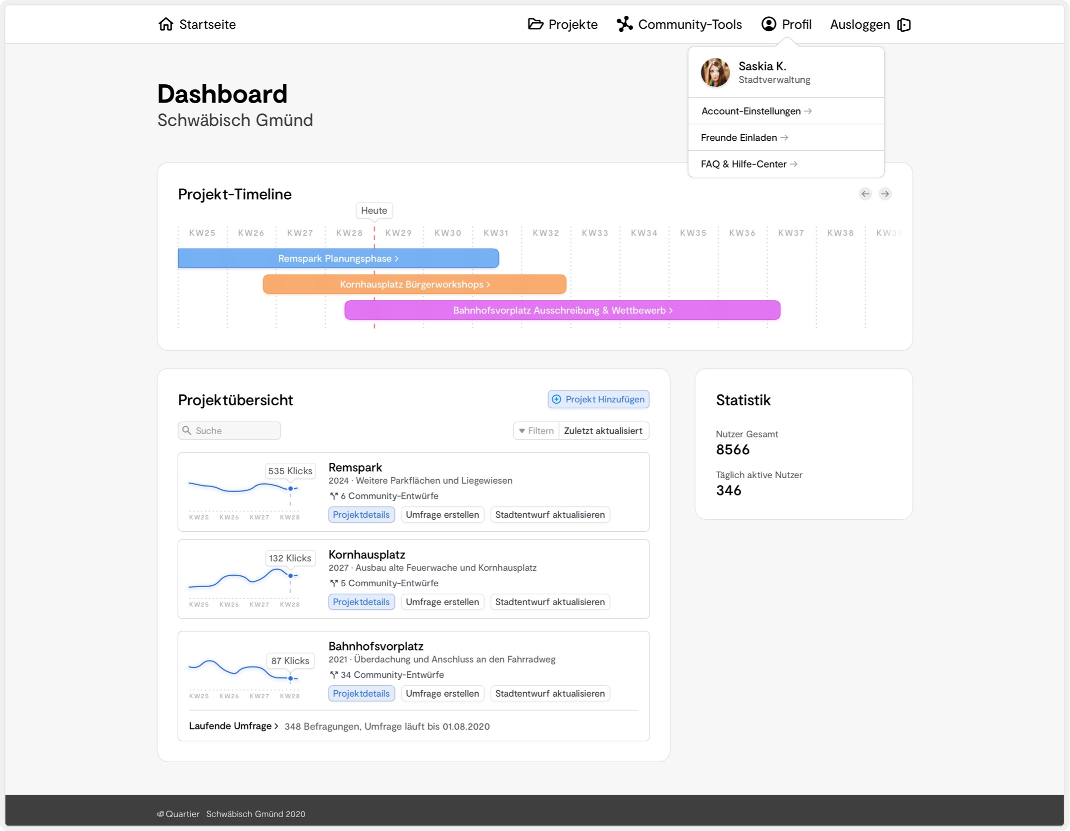1070x831 pixels.
Task: Click the Profil user icon
Action: 768,24
